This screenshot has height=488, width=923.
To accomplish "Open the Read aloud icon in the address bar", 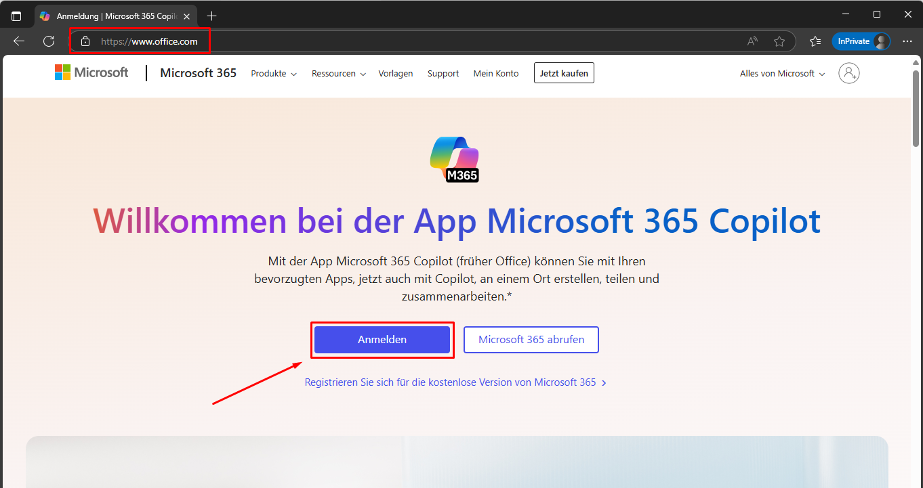I will (x=752, y=41).
